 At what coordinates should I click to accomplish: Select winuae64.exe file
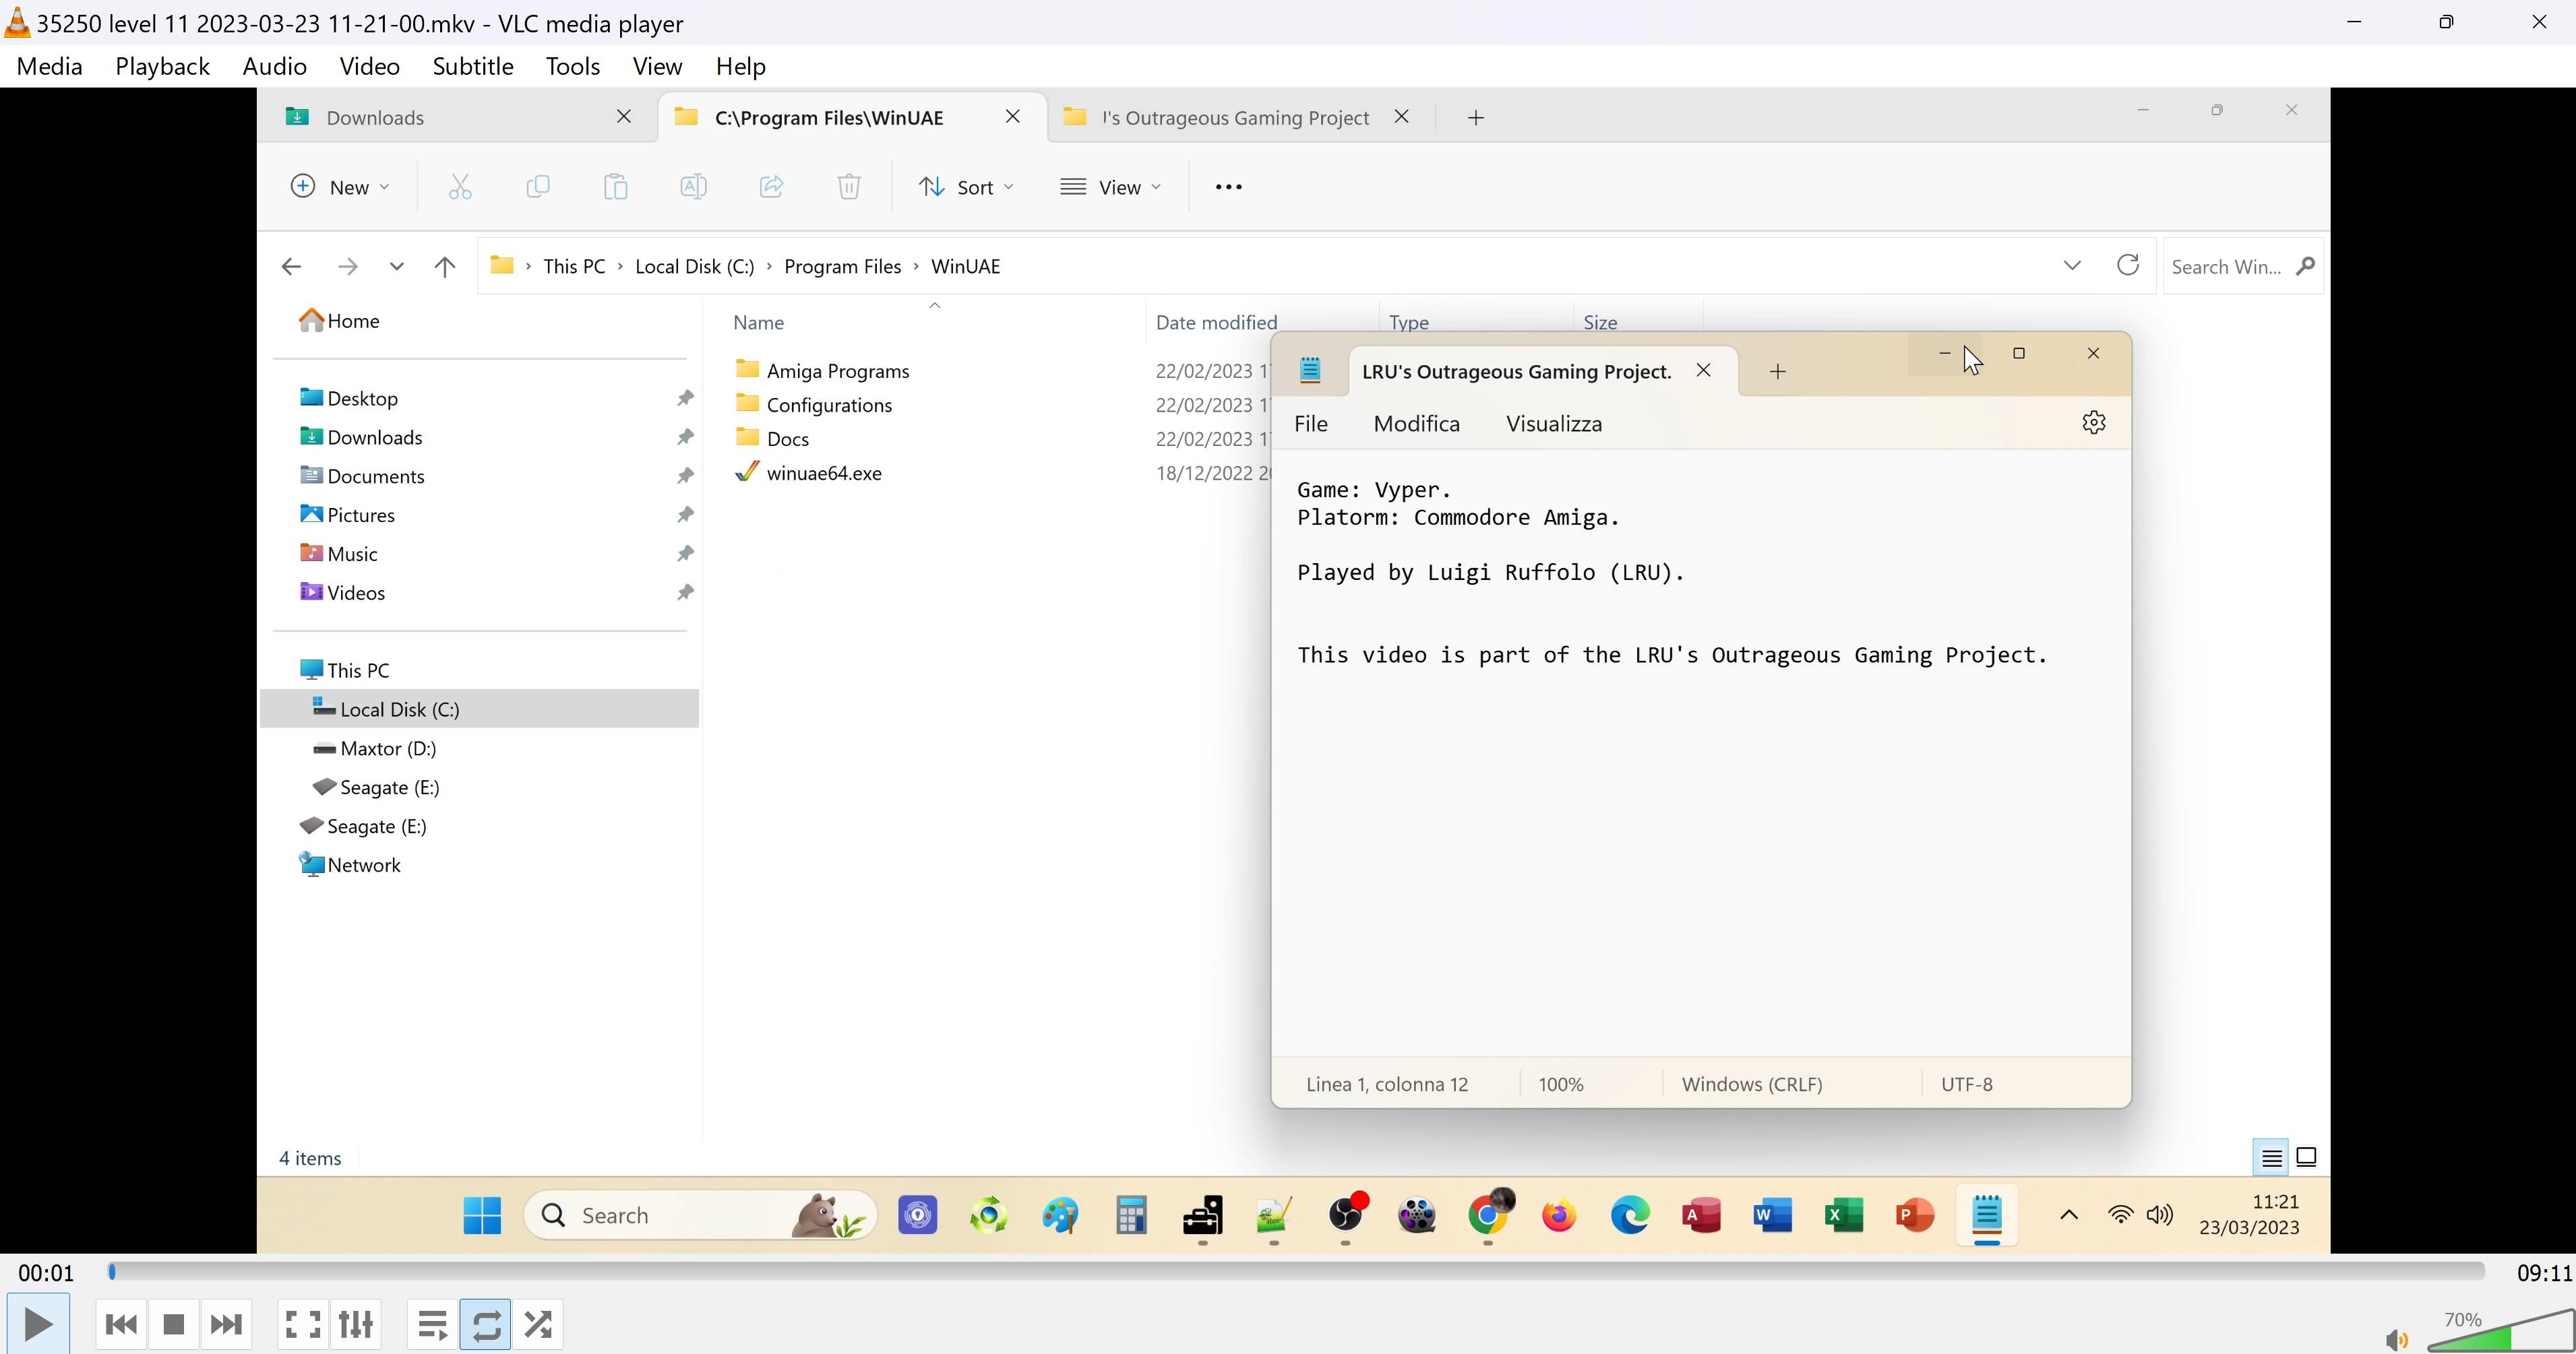click(809, 473)
